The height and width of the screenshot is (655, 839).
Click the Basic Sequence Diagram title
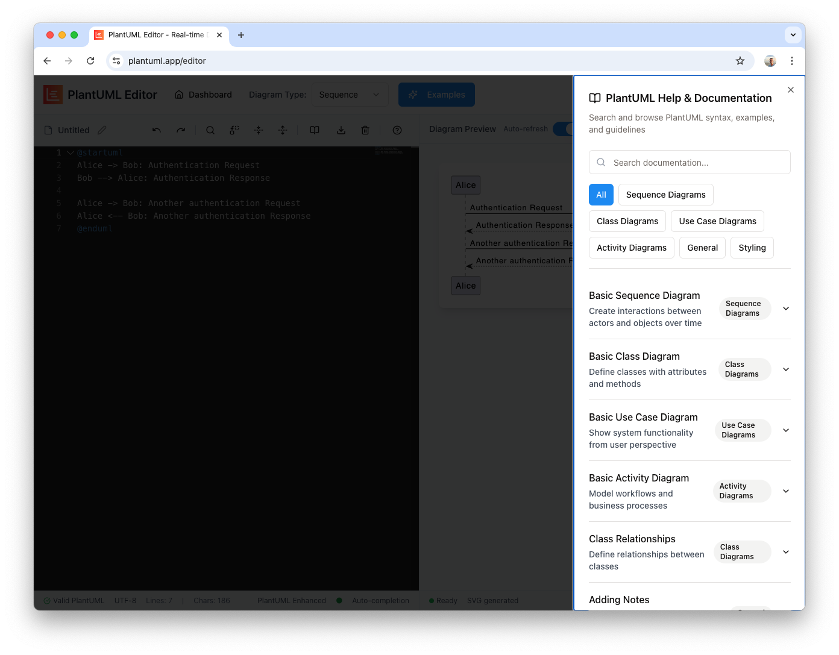[644, 295]
